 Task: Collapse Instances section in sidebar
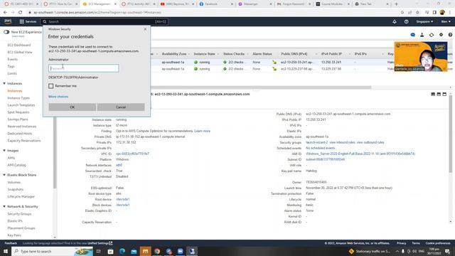[4, 84]
